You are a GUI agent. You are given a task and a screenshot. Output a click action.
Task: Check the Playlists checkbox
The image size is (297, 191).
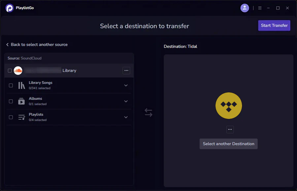tap(11, 117)
